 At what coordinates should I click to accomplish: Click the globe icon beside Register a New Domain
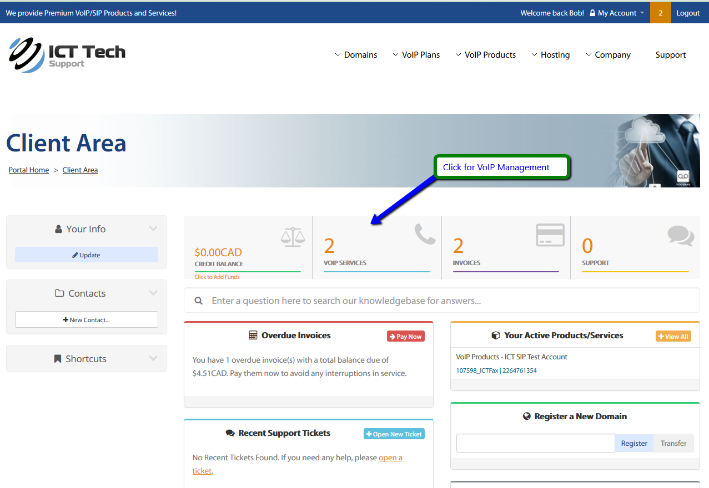[527, 416]
